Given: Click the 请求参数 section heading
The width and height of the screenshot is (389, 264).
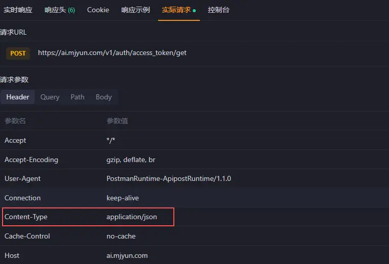Looking at the screenshot, I should tap(14, 80).
